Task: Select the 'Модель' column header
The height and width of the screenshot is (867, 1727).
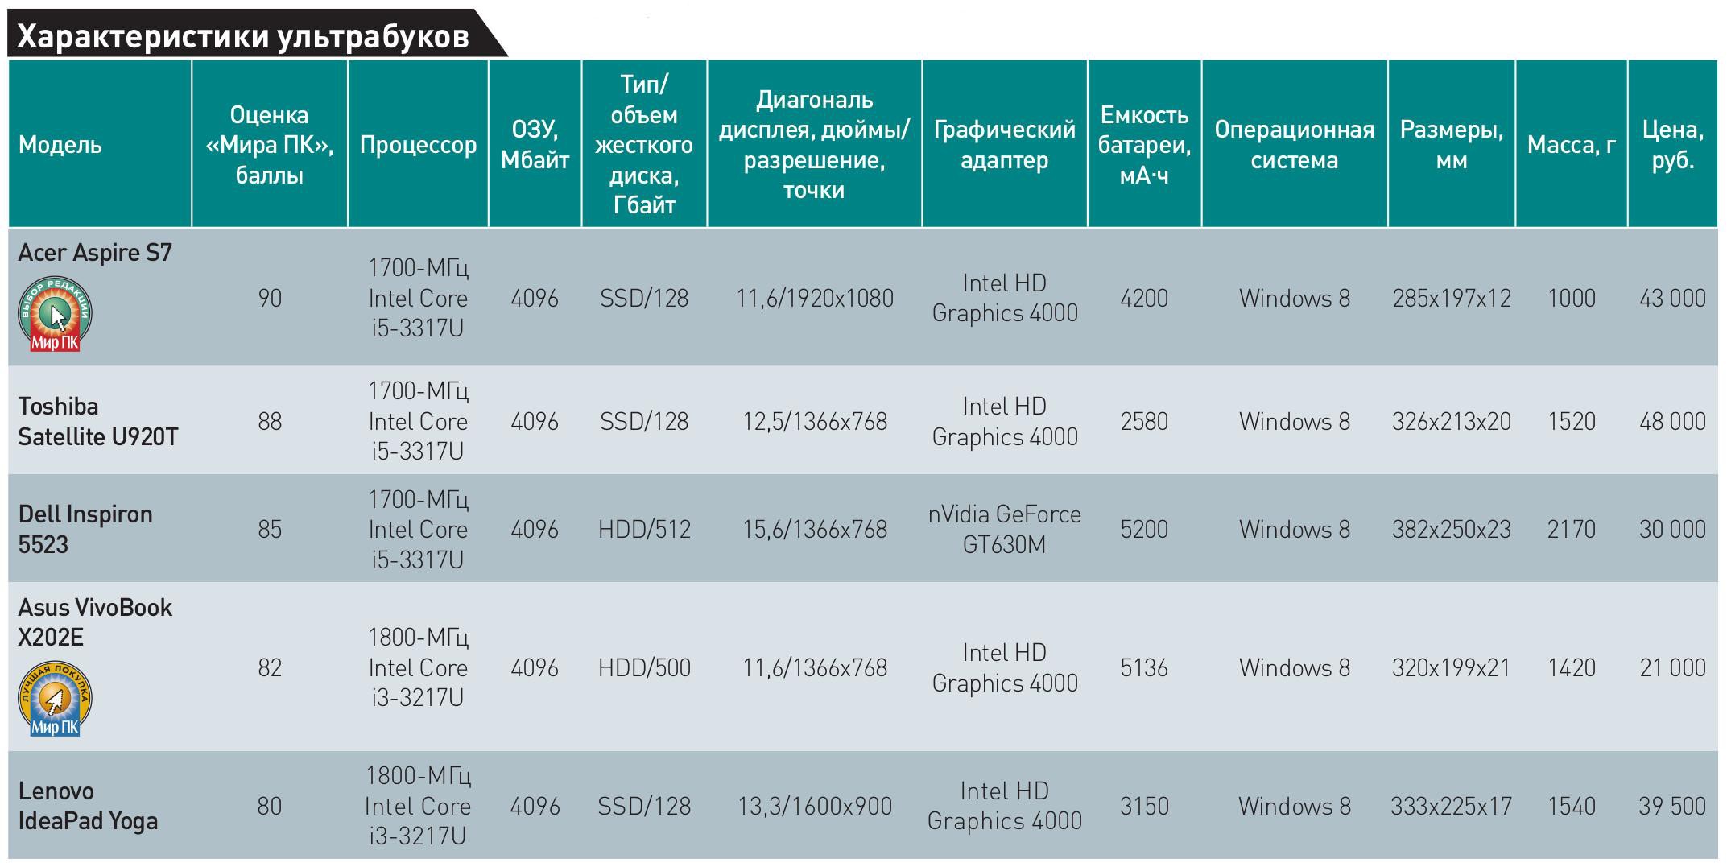Action: tap(60, 145)
